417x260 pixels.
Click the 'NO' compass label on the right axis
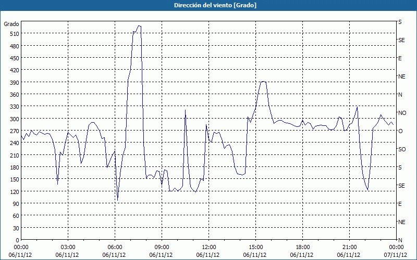402,113
